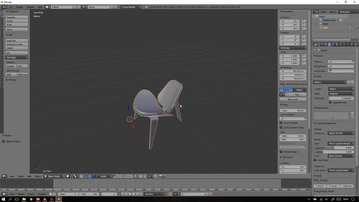This screenshot has height=202, width=359.
Task: Open the 3D viewport editor type icon
Action: (x=4, y=176)
